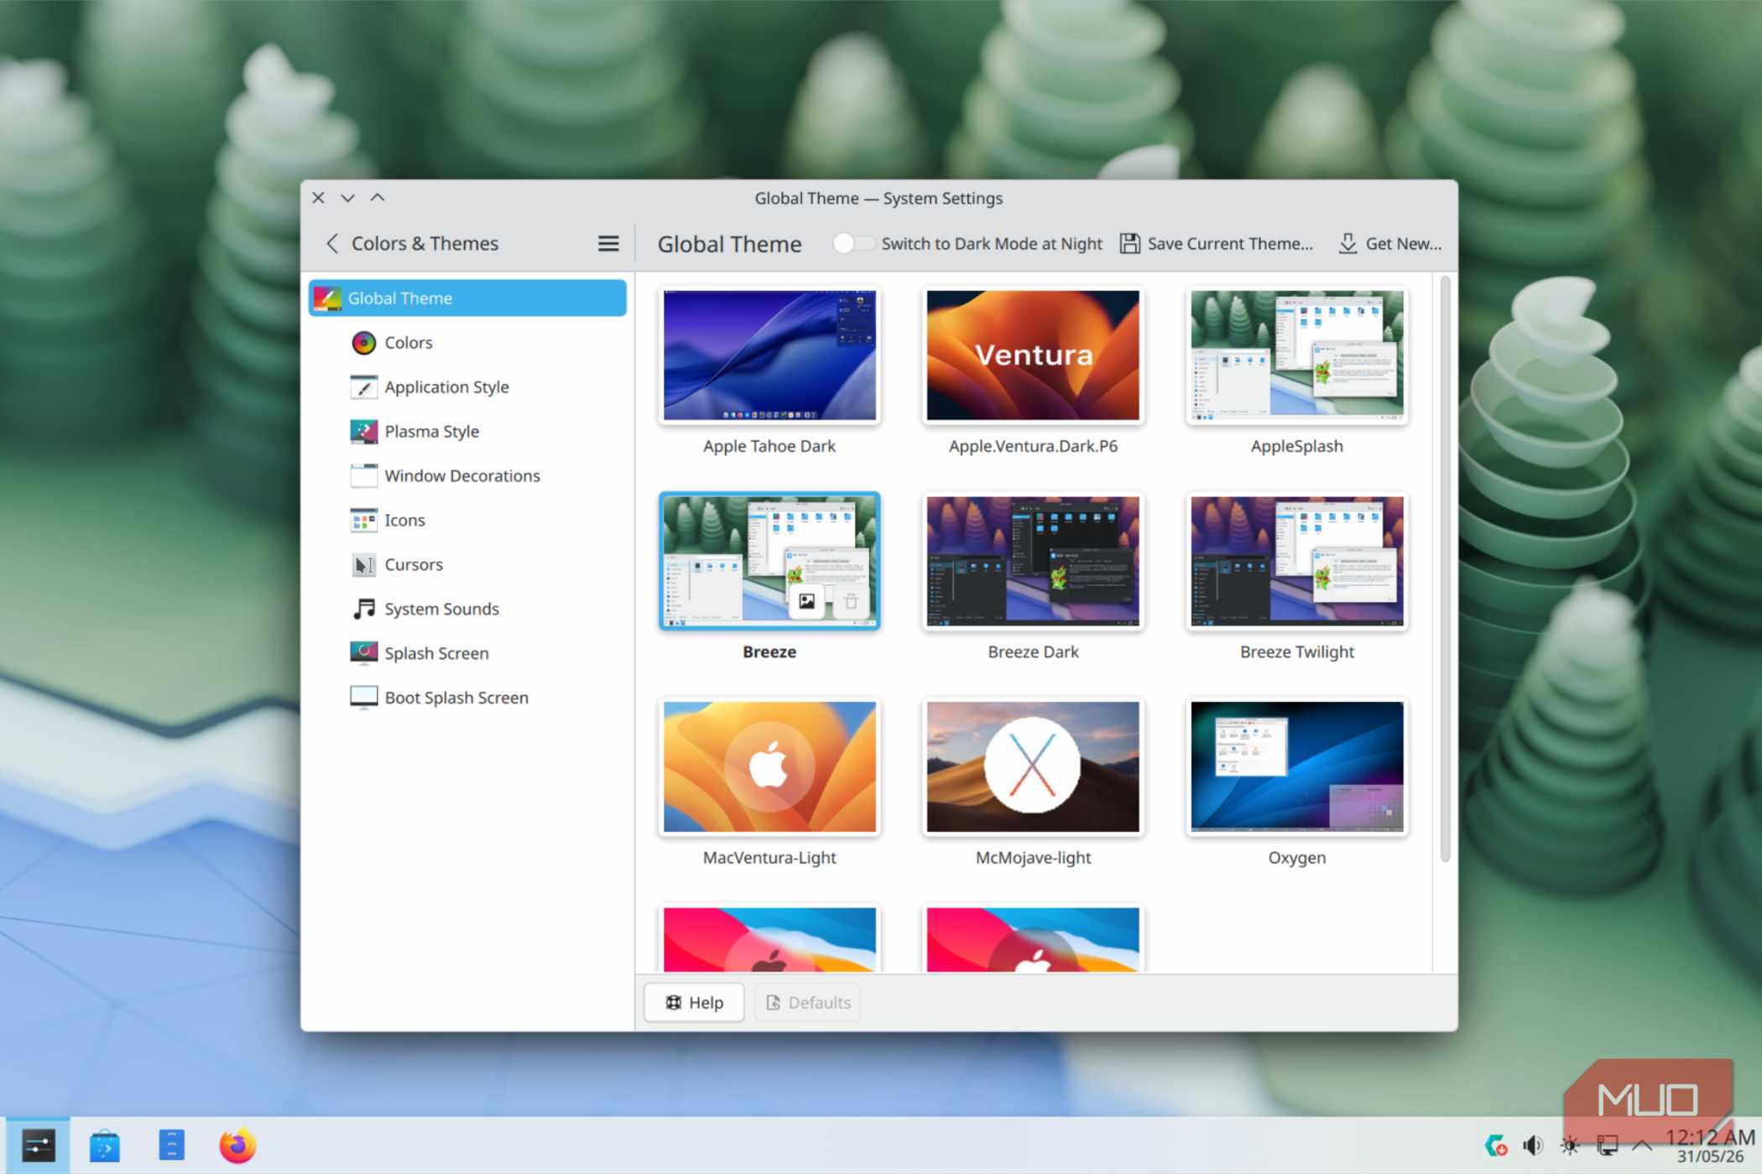Click the Breeze theme name label
The height and width of the screenshot is (1174, 1762).
pyautogui.click(x=769, y=652)
